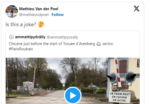Click the X logo icon
150x104 pixels.
coord(136,9)
